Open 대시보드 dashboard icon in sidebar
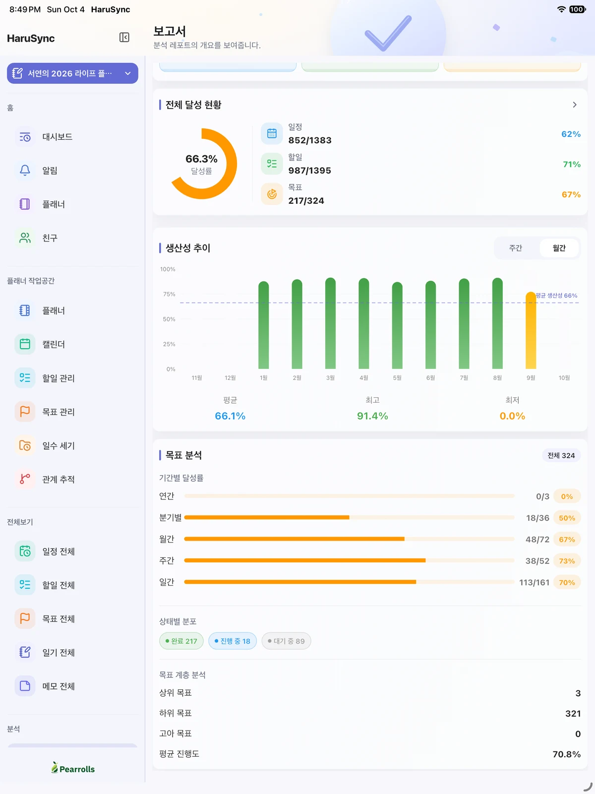The height and width of the screenshot is (794, 595). [25, 137]
